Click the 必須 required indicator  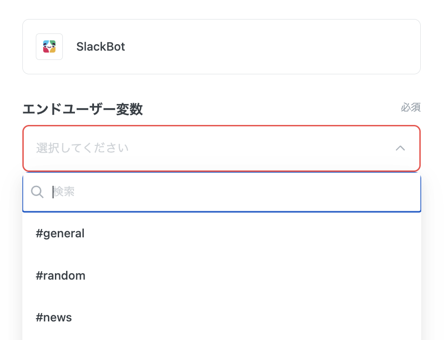(410, 108)
